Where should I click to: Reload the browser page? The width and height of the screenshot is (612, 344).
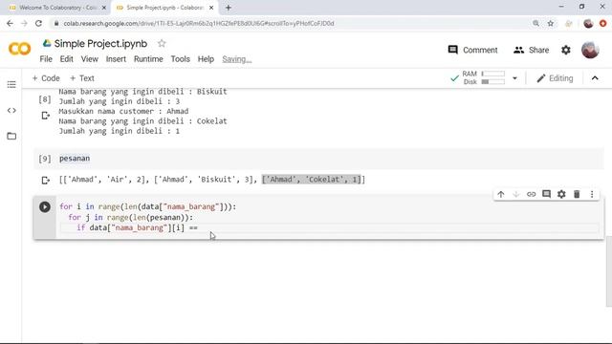(38, 23)
